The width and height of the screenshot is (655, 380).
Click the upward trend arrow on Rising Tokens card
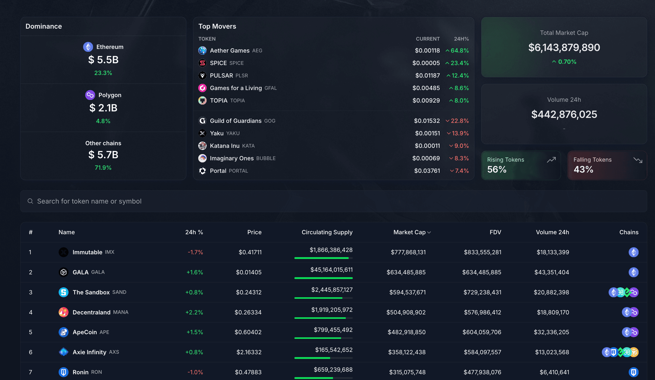(551, 159)
